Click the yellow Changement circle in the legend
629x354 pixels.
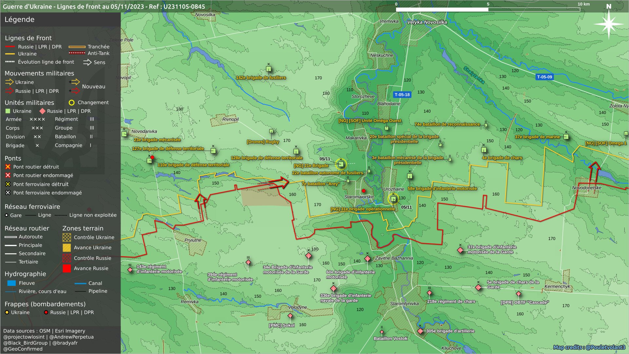pyautogui.click(x=71, y=103)
